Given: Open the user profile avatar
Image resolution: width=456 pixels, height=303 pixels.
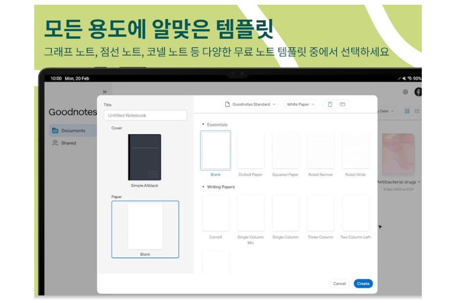Looking at the screenshot, I should click(x=418, y=92).
